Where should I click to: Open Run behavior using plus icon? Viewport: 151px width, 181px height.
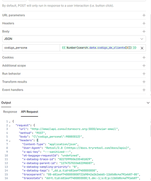[x=144, y=73]
